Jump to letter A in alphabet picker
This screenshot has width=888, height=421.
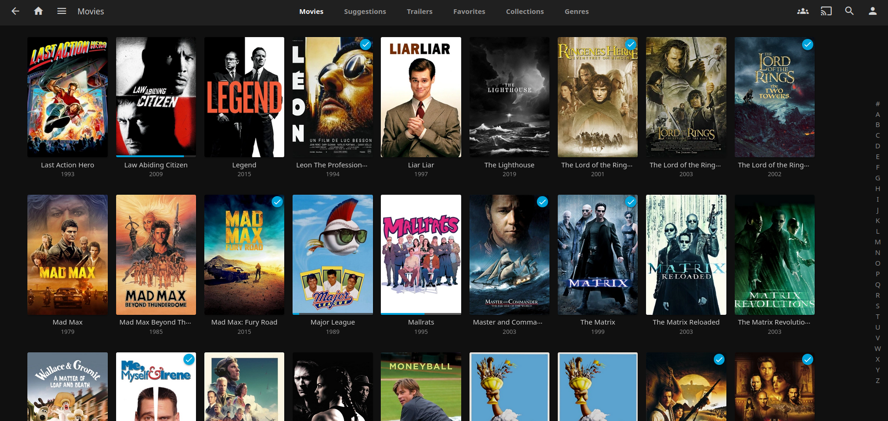[878, 115]
